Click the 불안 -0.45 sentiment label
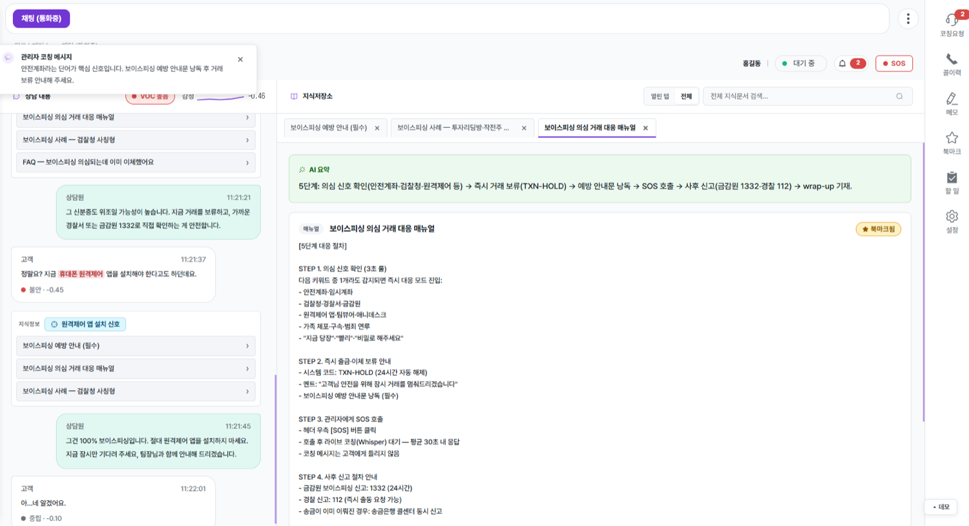Screen dimensions: 969x526 (x=42, y=290)
